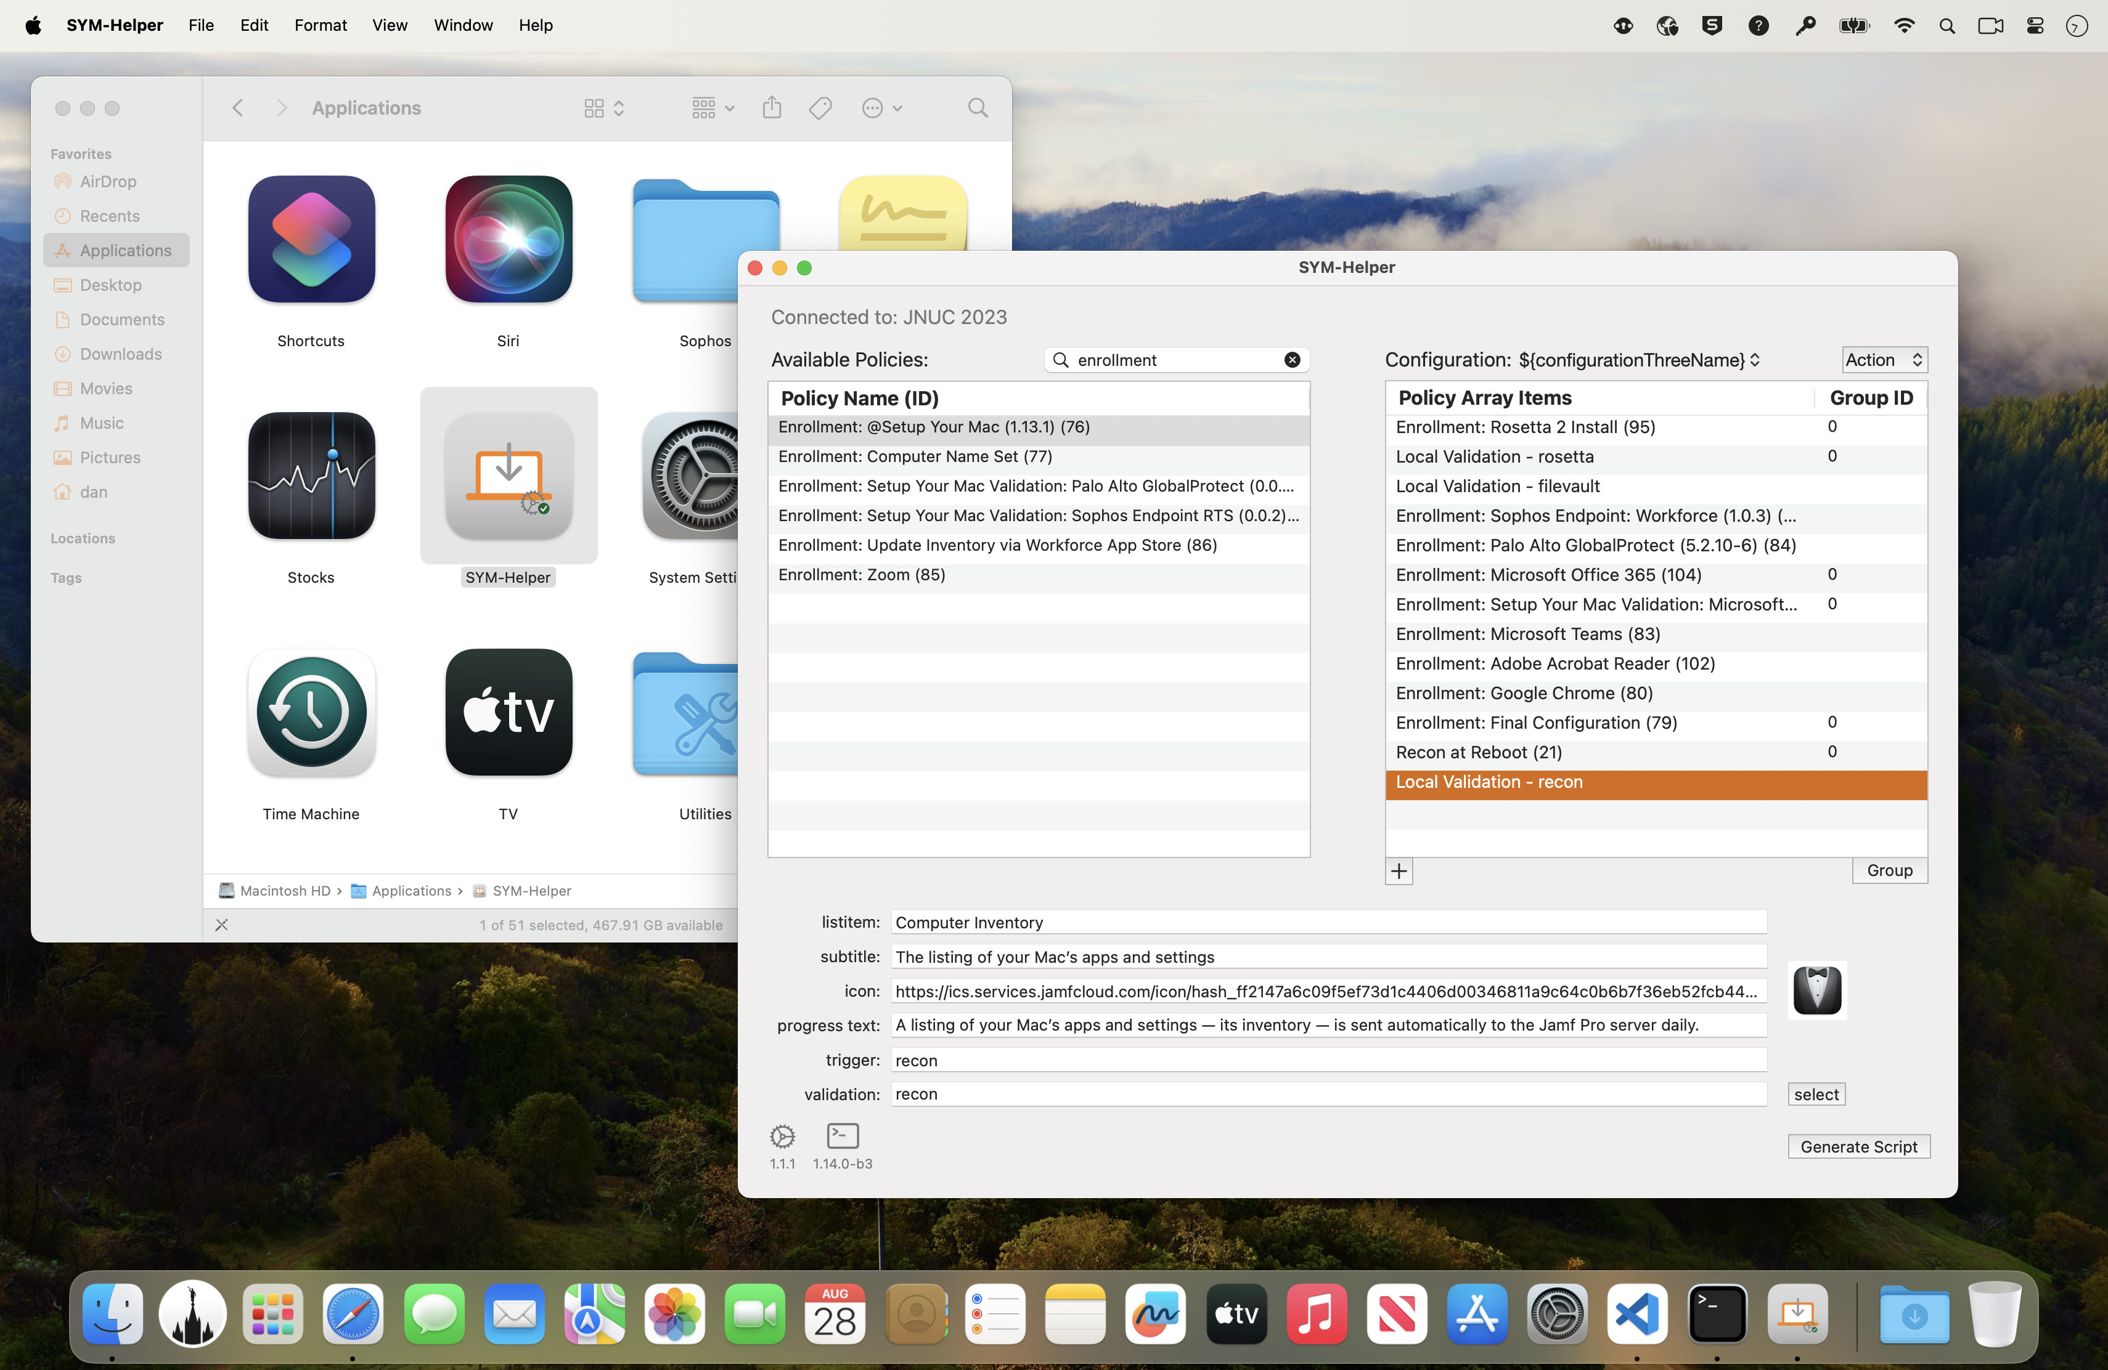This screenshot has height=1370, width=2108.
Task: Click the plus button below Policy Array
Action: point(1399,871)
